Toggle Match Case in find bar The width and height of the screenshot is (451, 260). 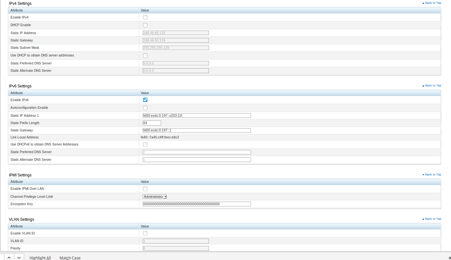coord(70,258)
